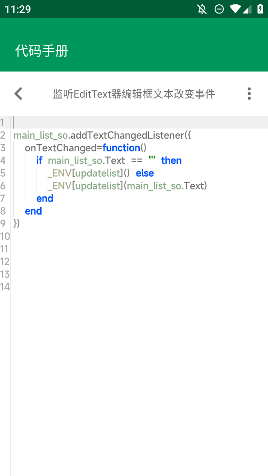
Task: Tap the muted notifications bell icon
Action: [x=202, y=9]
